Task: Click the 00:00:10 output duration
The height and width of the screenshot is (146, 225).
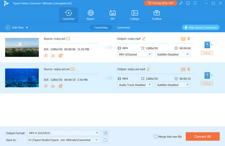Action: click(x=185, y=79)
